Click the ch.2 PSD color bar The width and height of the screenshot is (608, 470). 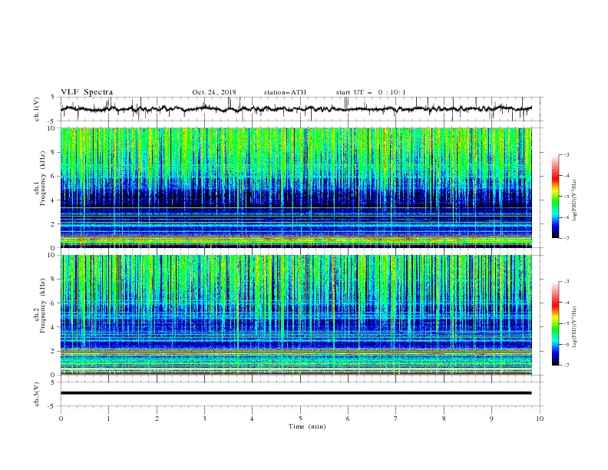[556, 323]
